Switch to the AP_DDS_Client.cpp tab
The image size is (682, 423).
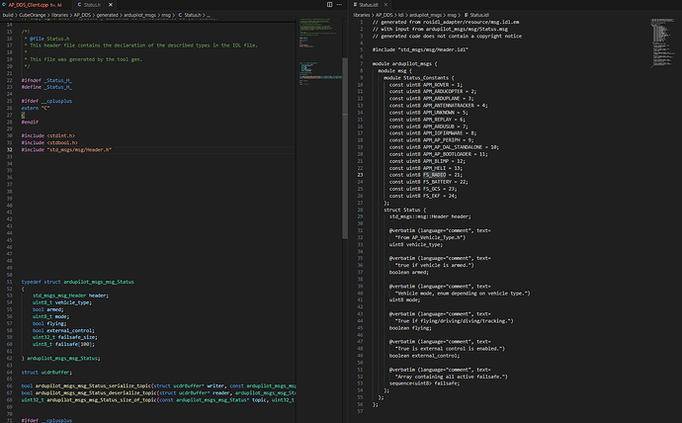(35, 5)
